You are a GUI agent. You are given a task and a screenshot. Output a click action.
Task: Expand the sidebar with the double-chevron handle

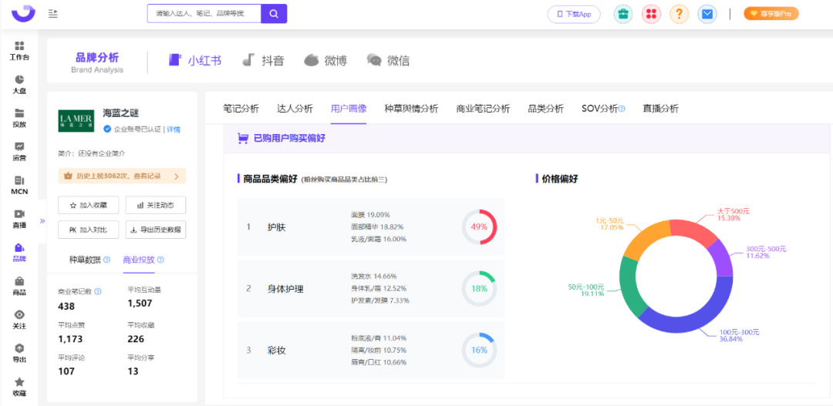pyautogui.click(x=42, y=221)
